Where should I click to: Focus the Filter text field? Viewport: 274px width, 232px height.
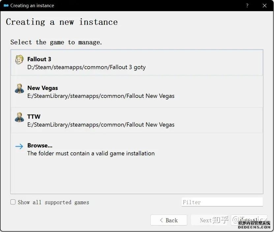pyautogui.click(x=222, y=202)
